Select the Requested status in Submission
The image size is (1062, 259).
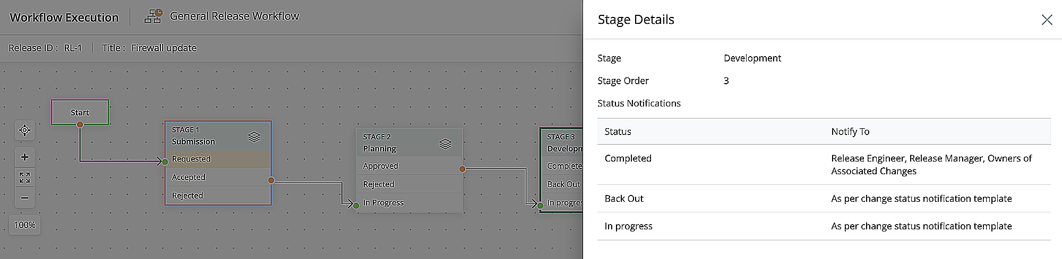[x=218, y=159]
